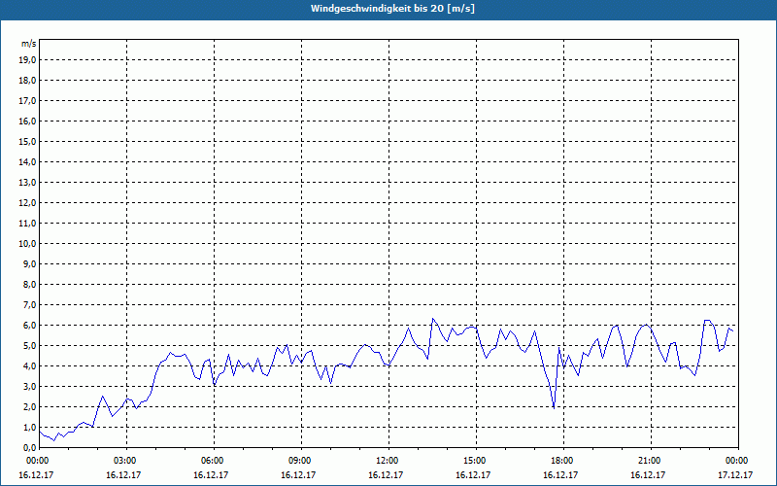Select the '5,0' y-axis label
This screenshot has width=777, height=486.
(x=29, y=346)
